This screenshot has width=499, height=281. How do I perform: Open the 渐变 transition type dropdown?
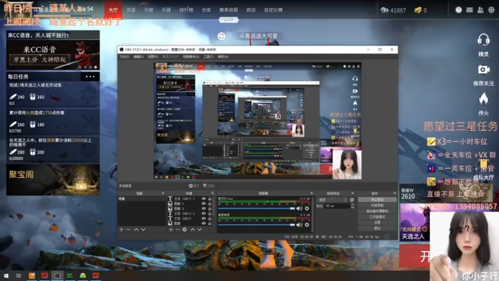(x=332, y=200)
